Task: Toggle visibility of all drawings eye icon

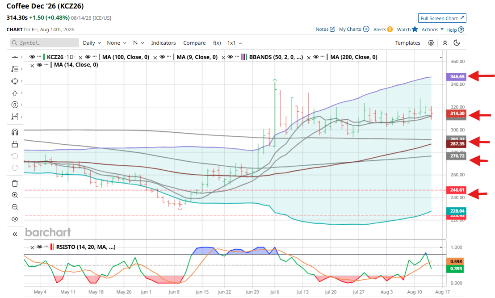Action: click(x=15, y=219)
